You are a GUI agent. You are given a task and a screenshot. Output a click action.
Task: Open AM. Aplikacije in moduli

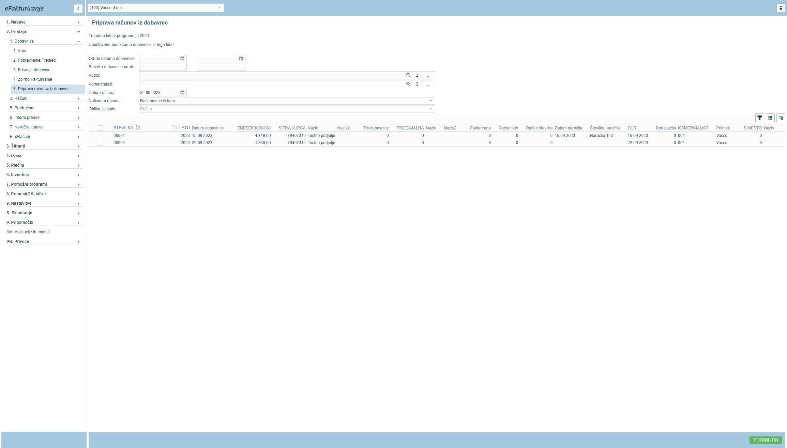pyautogui.click(x=28, y=232)
